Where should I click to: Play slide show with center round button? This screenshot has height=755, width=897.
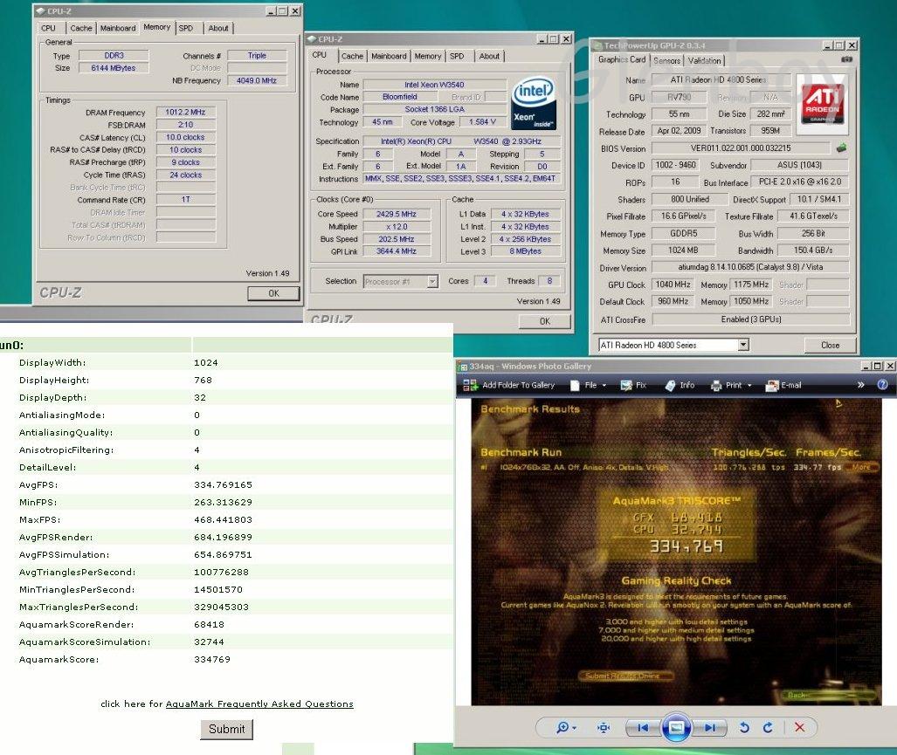pyautogui.click(x=676, y=727)
